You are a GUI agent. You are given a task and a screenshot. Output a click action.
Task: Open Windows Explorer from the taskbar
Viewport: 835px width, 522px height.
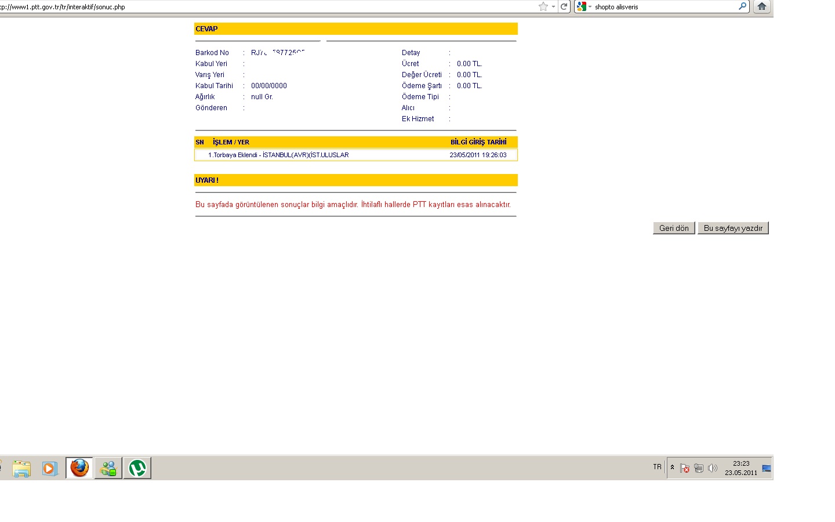[x=21, y=468]
